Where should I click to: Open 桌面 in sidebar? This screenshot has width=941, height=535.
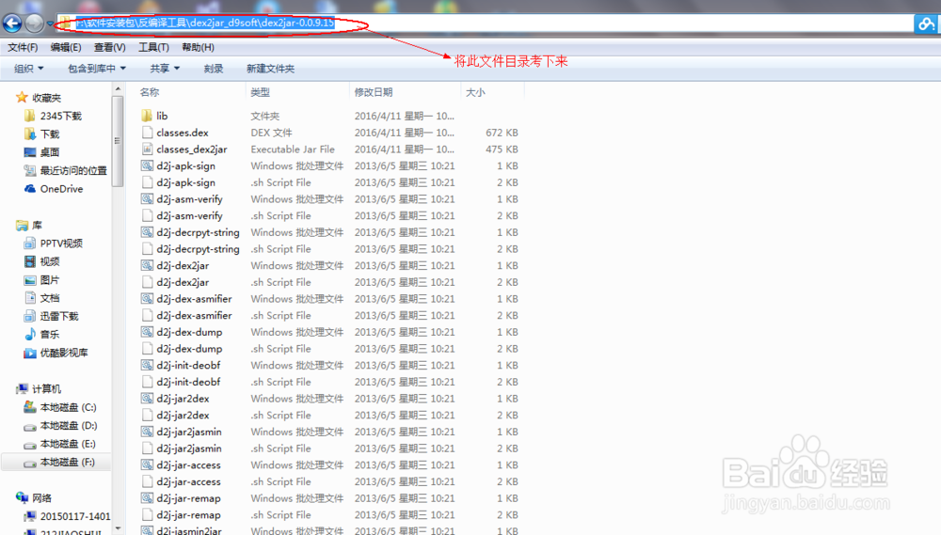(x=42, y=152)
